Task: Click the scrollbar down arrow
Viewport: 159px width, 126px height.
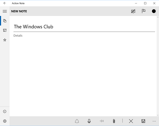Action: coord(158,115)
